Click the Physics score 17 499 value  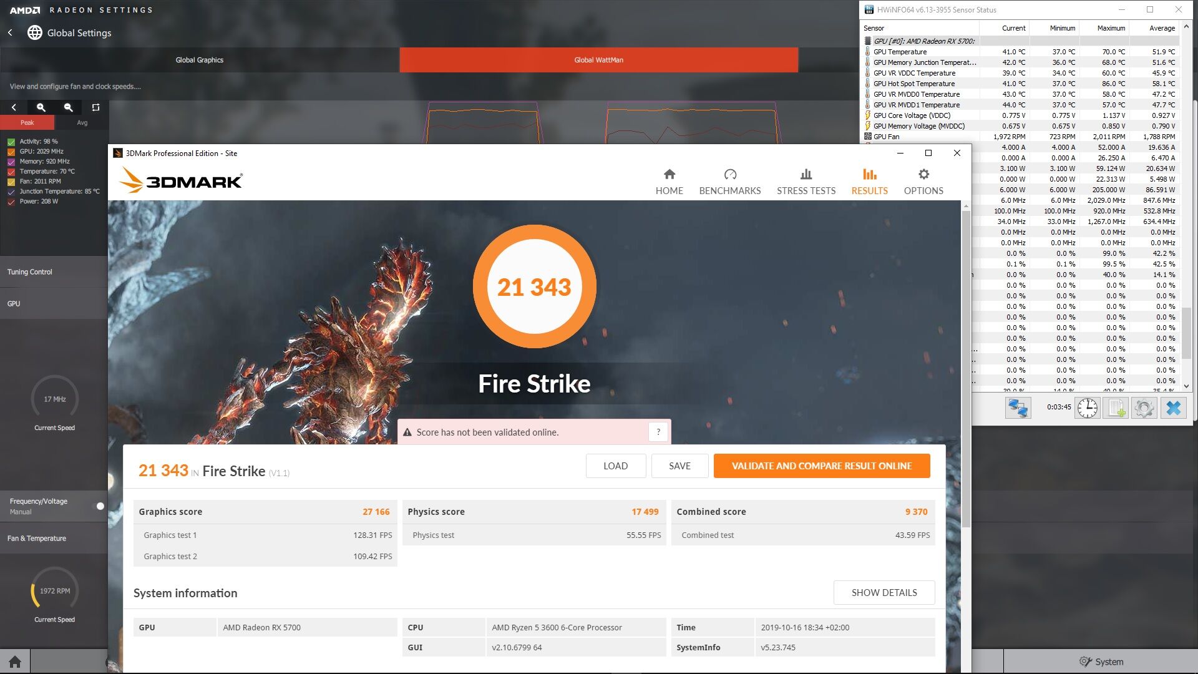click(645, 512)
